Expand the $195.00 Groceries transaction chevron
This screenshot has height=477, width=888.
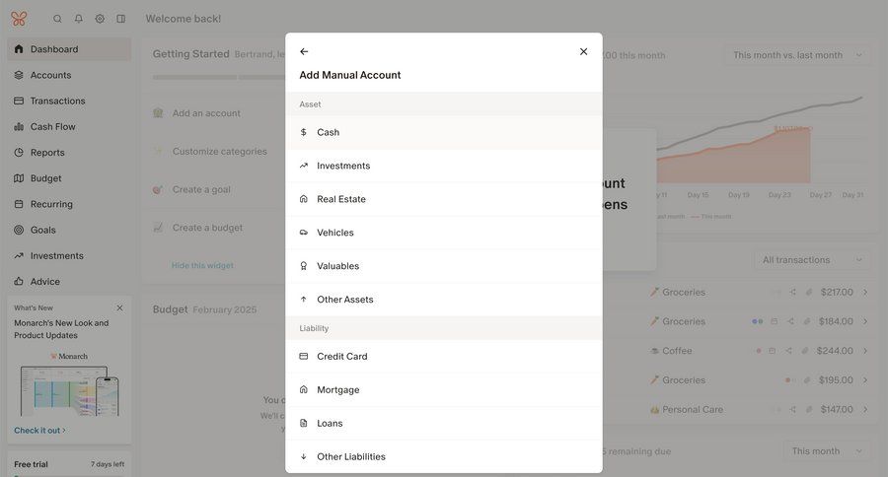pyautogui.click(x=865, y=380)
